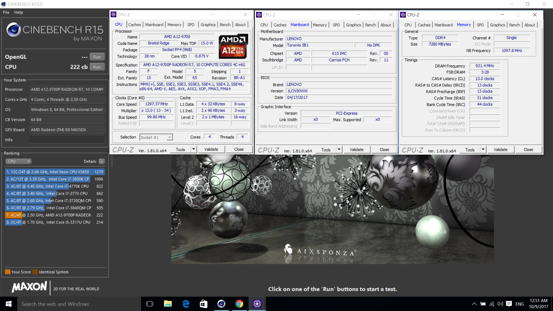Click the 7280 MBytes size field
The width and height of the screenshot is (553, 311).
pos(440,44)
